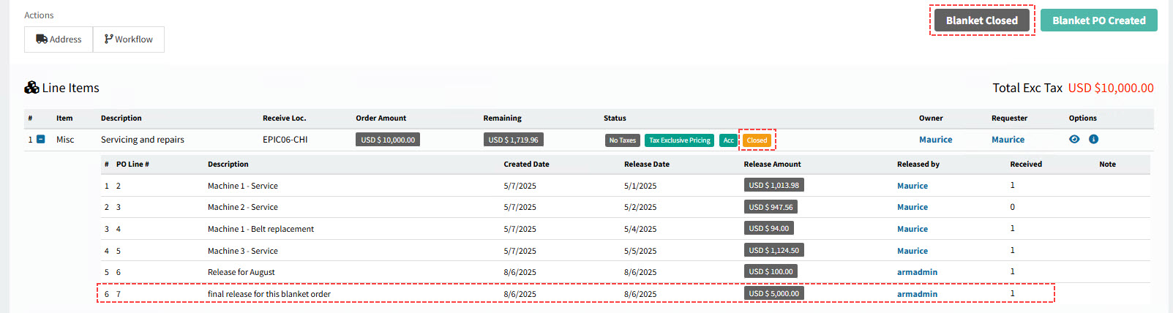Screen dimensions: 1173x313
Task: Click the Remaining USD $ 1,719.96 badge
Action: point(513,140)
